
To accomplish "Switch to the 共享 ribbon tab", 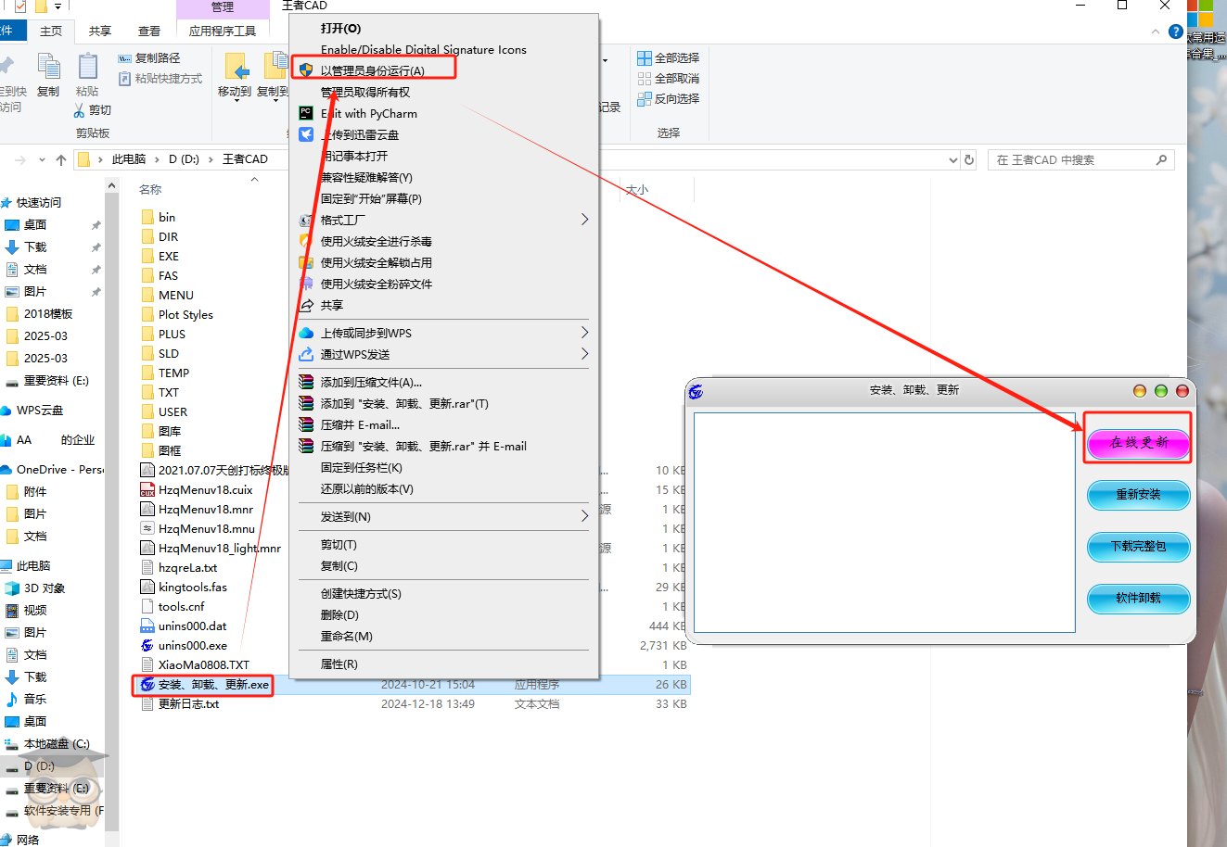I will point(100,32).
